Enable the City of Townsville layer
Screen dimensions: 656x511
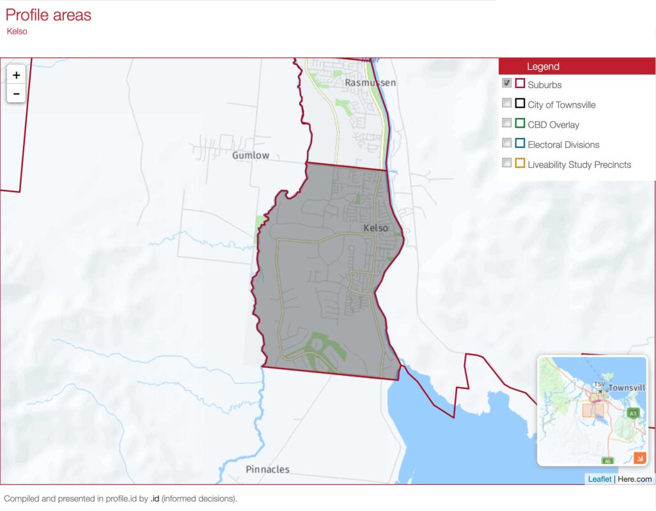coord(506,103)
